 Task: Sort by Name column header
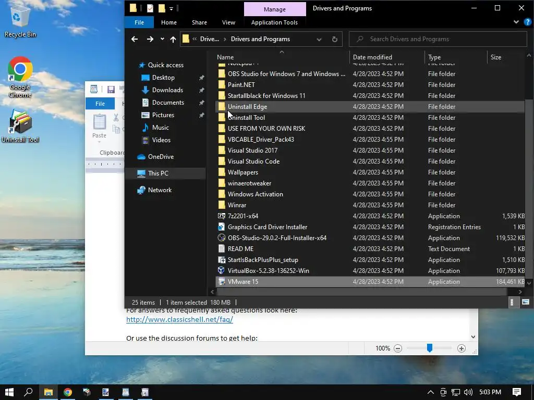tap(281, 57)
